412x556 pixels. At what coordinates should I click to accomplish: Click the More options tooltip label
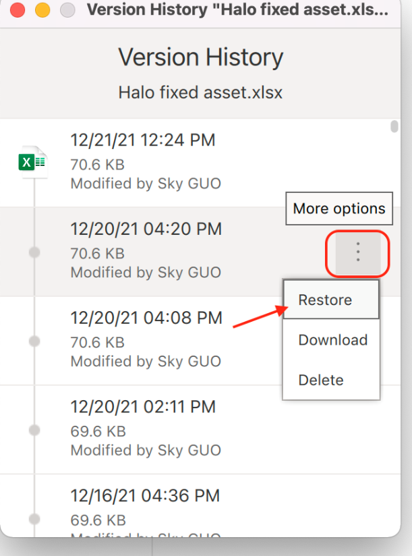339,208
